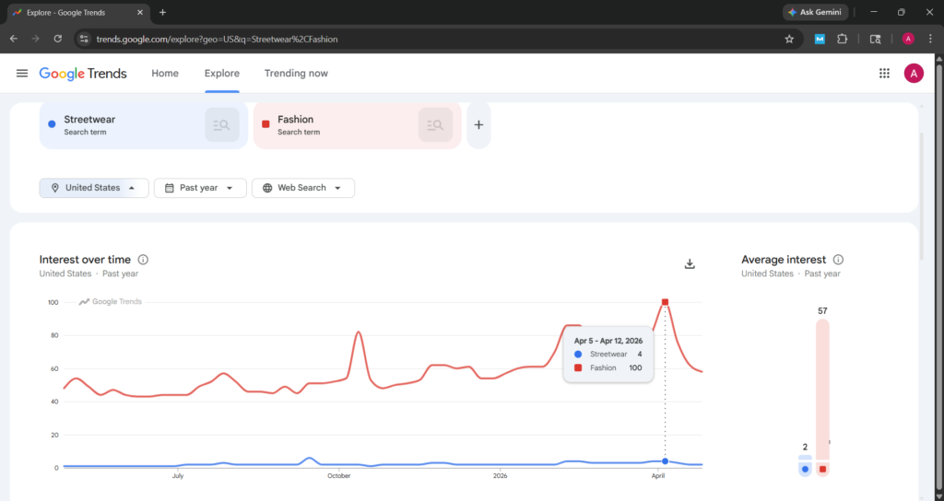Go back in browser history
Viewport: 944px width, 501px height.
click(14, 39)
